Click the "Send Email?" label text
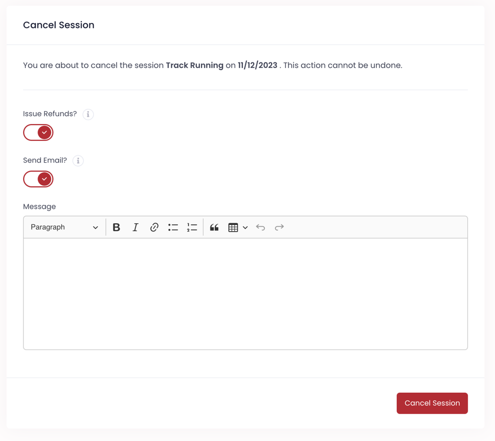Viewport: 495px width, 441px height. [x=45, y=160]
